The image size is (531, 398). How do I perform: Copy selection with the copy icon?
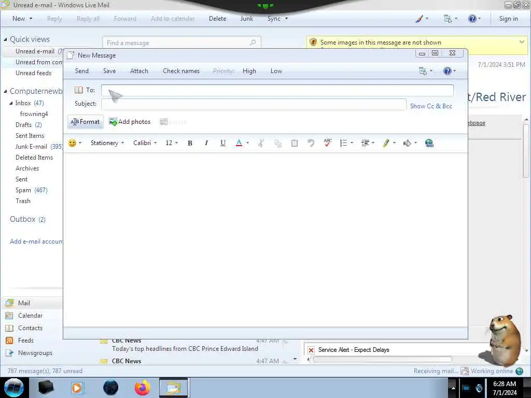(x=278, y=143)
